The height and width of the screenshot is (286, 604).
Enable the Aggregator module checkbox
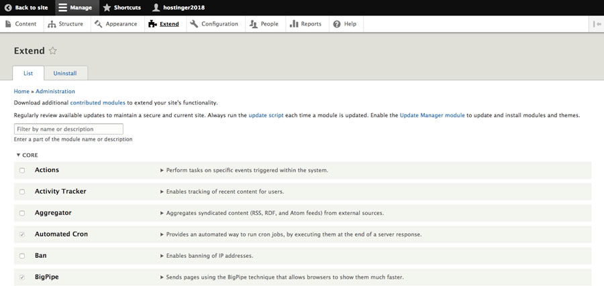tap(22, 213)
